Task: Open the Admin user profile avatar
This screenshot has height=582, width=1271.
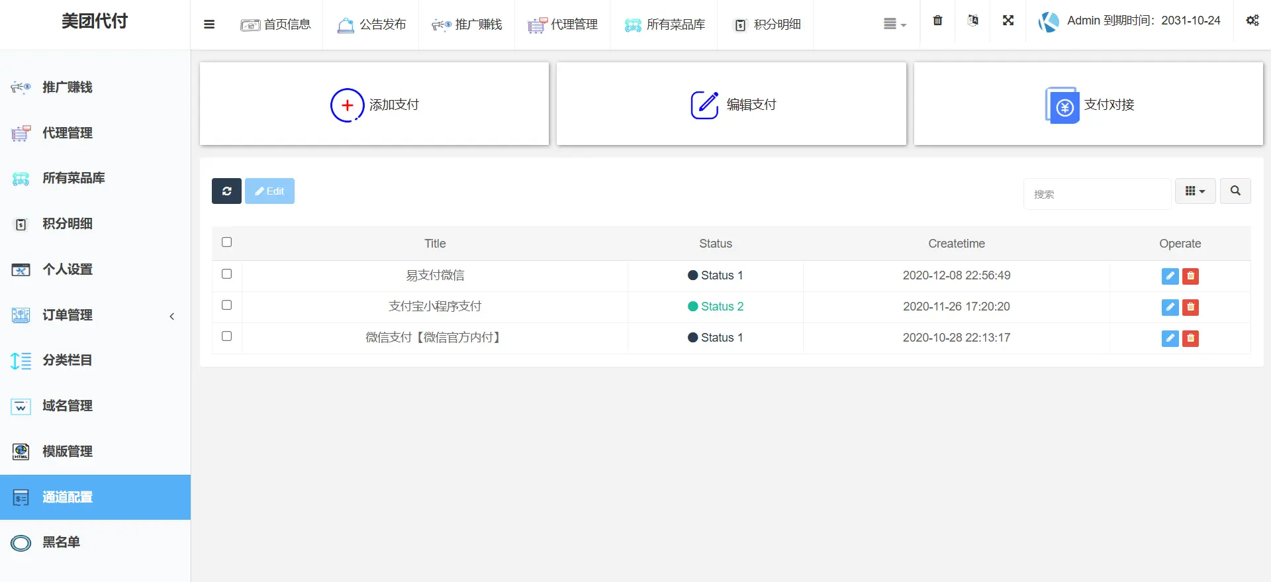Action: click(1049, 22)
